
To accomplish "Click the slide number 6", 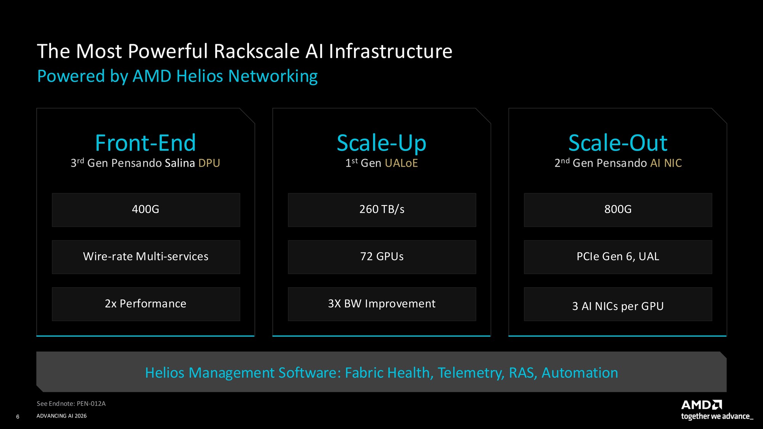I will point(18,417).
